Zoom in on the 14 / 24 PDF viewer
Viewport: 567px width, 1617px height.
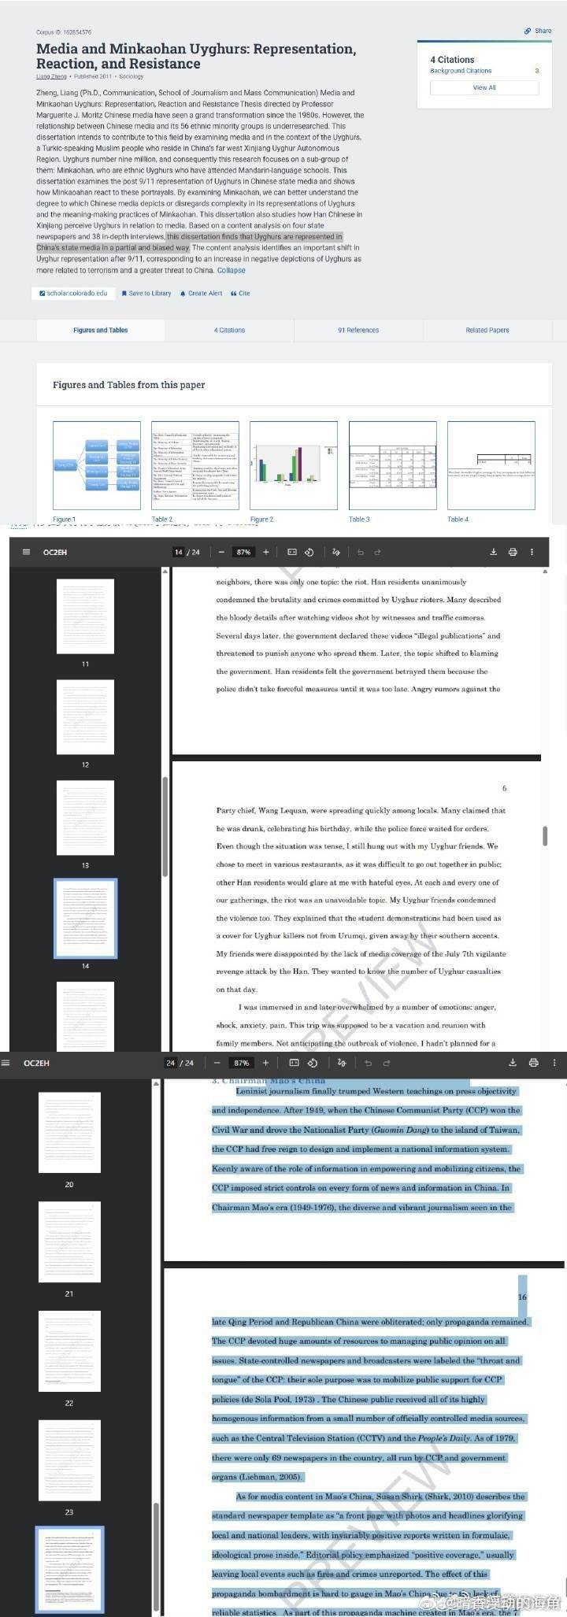(x=266, y=552)
